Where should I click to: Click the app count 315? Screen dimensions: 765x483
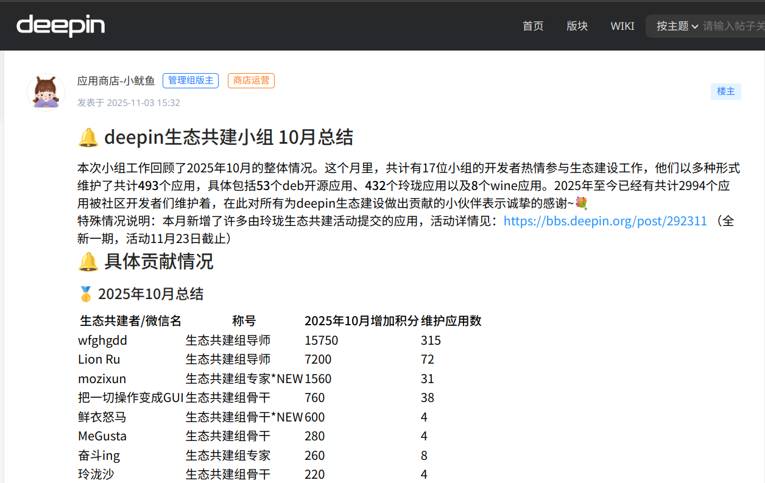(x=431, y=340)
